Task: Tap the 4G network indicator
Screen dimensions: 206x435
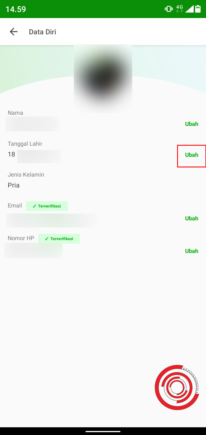Action: coord(180,9)
